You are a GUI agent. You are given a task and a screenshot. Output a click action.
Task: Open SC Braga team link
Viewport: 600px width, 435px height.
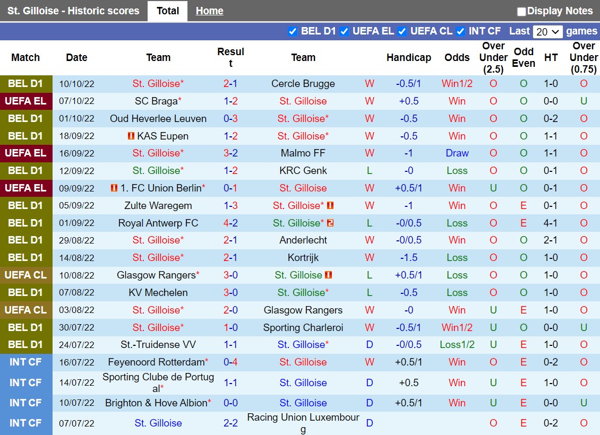(156, 101)
